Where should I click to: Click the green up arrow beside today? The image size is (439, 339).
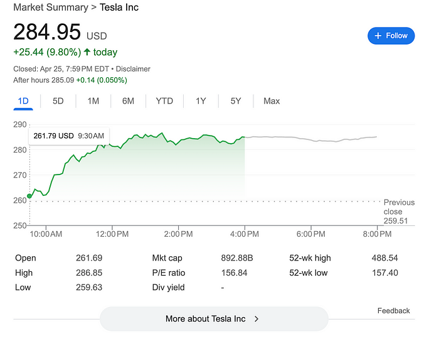(x=87, y=52)
